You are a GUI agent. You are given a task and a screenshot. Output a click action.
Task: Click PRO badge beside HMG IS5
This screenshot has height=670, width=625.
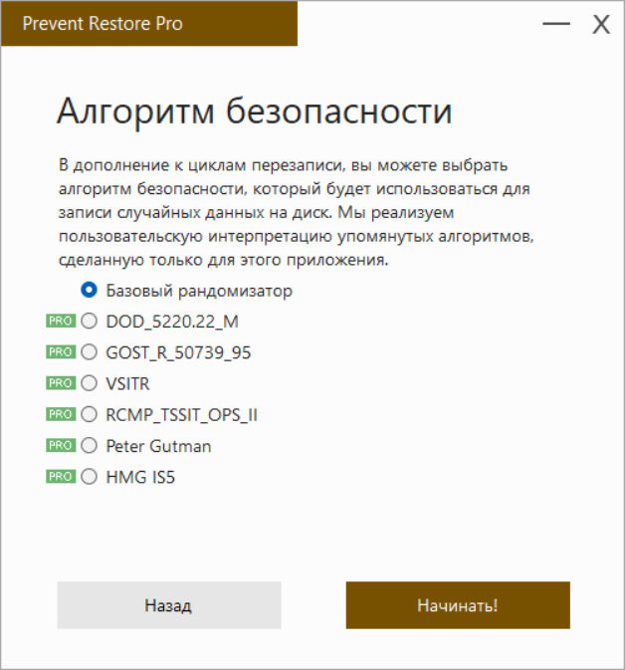pos(61,477)
